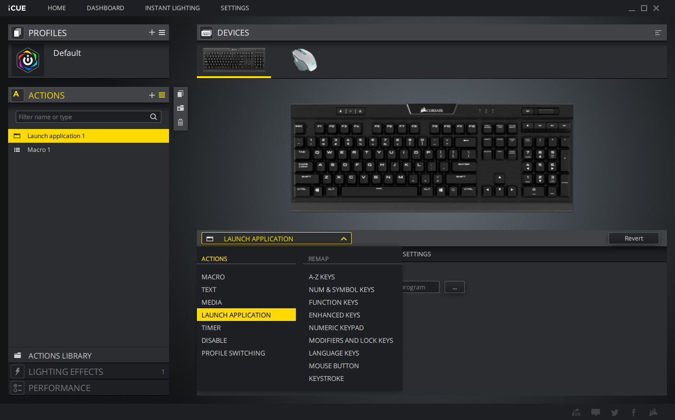Expand the PERFORMANCE section
The width and height of the screenshot is (675, 420).
[x=88, y=388]
